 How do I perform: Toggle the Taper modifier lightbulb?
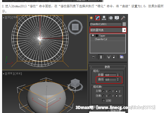pyautogui.click(x=93, y=36)
